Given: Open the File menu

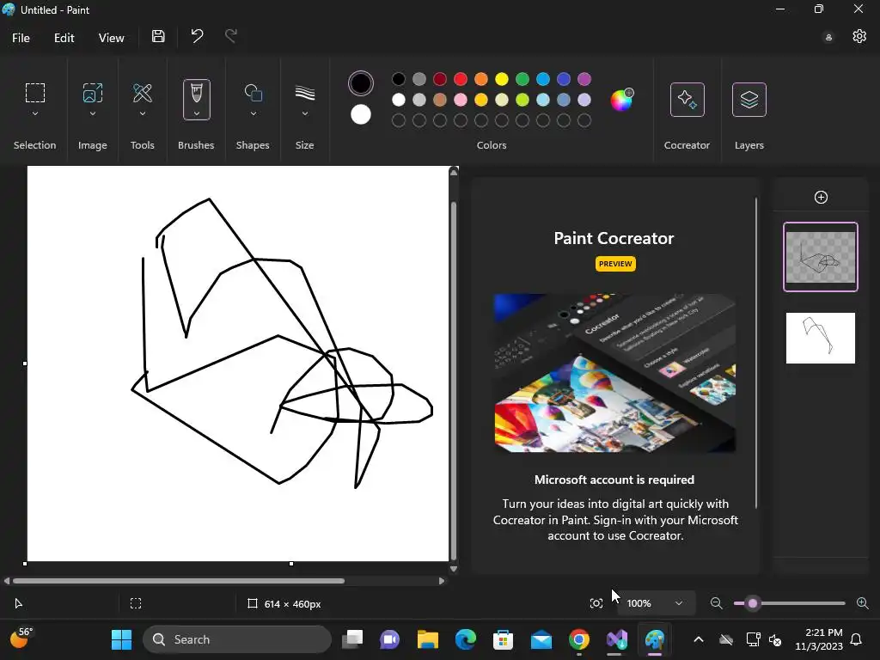Looking at the screenshot, I should point(21,38).
